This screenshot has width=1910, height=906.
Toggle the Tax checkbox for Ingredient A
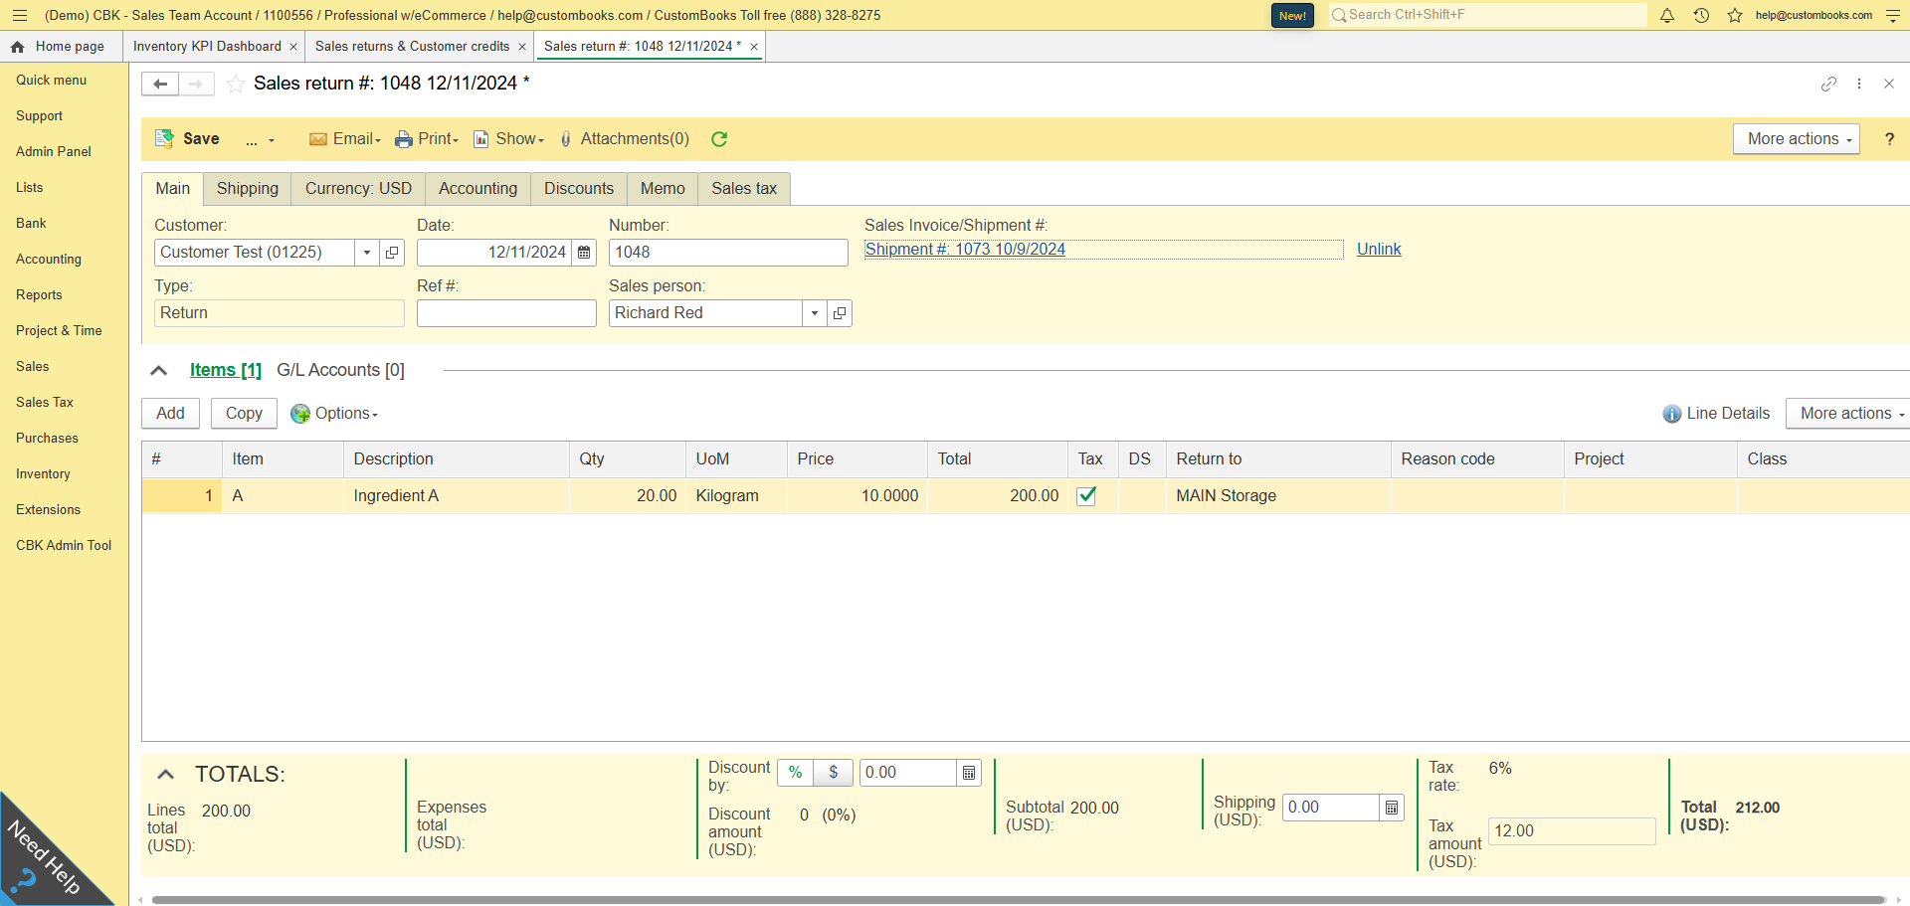point(1087,495)
